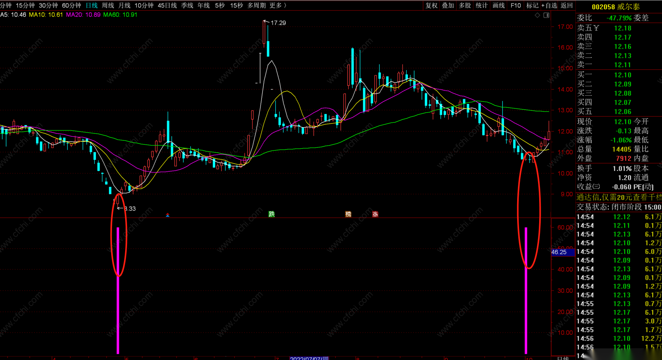Open the 统计 statistics button
The image size is (662, 360).
(482, 5)
